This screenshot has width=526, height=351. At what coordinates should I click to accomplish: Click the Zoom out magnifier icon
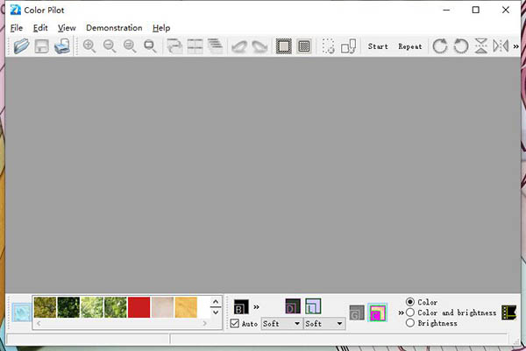[x=110, y=46]
